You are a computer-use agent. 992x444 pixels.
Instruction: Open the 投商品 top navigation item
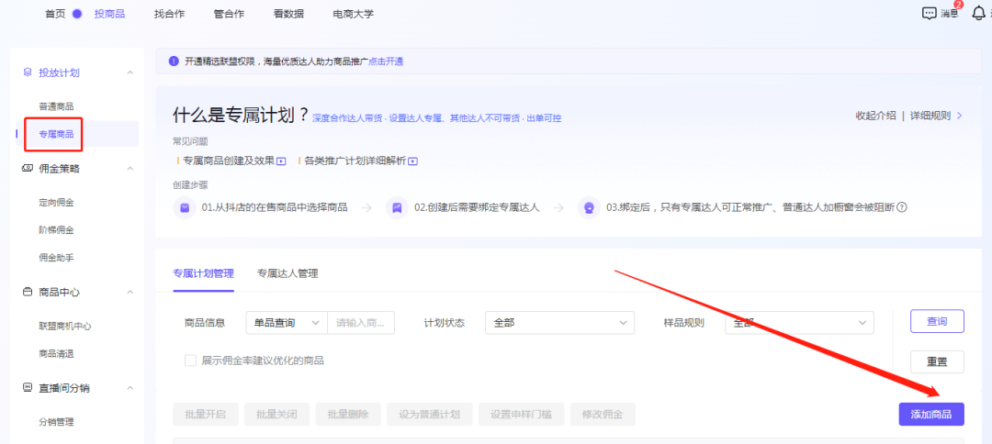point(109,14)
